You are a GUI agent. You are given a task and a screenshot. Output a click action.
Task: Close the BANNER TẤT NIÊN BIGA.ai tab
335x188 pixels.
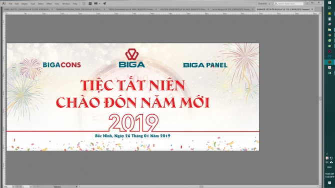(312, 9)
